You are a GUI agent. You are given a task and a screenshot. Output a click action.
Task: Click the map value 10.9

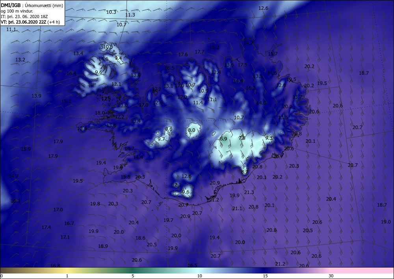click(203, 91)
